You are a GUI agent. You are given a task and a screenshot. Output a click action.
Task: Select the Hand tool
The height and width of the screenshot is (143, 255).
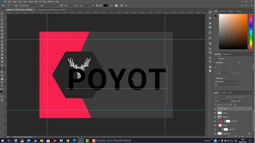point(2,79)
